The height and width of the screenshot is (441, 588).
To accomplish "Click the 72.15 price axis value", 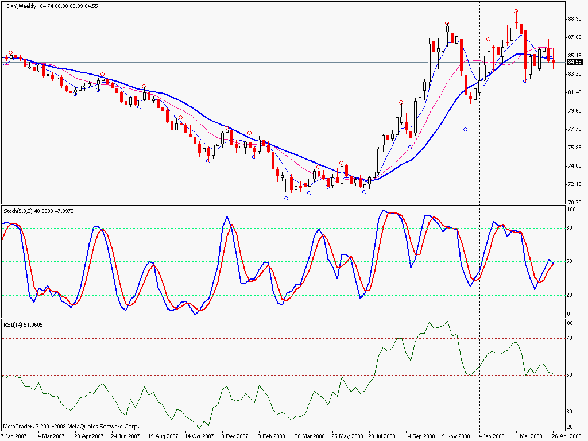I will click(x=575, y=184).
